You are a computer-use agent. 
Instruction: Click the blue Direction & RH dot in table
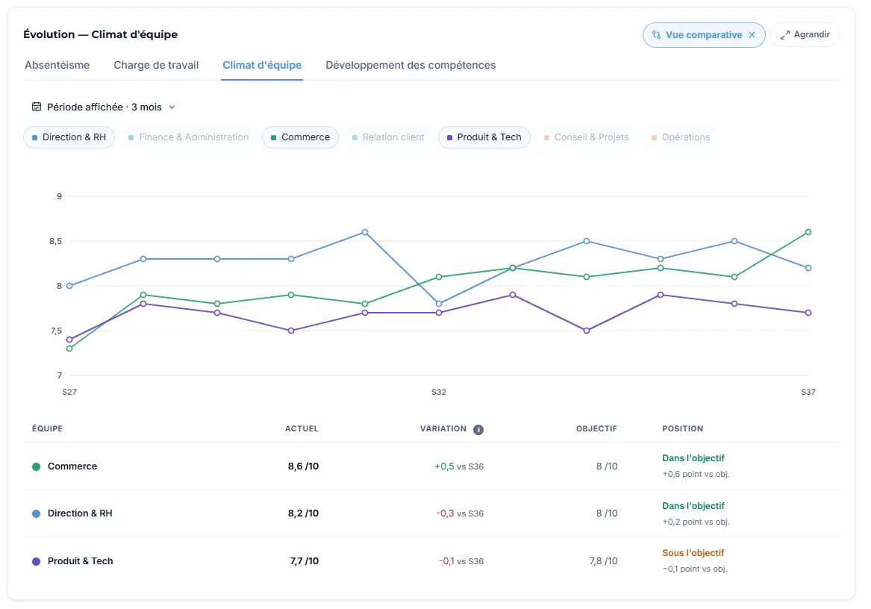[36, 514]
